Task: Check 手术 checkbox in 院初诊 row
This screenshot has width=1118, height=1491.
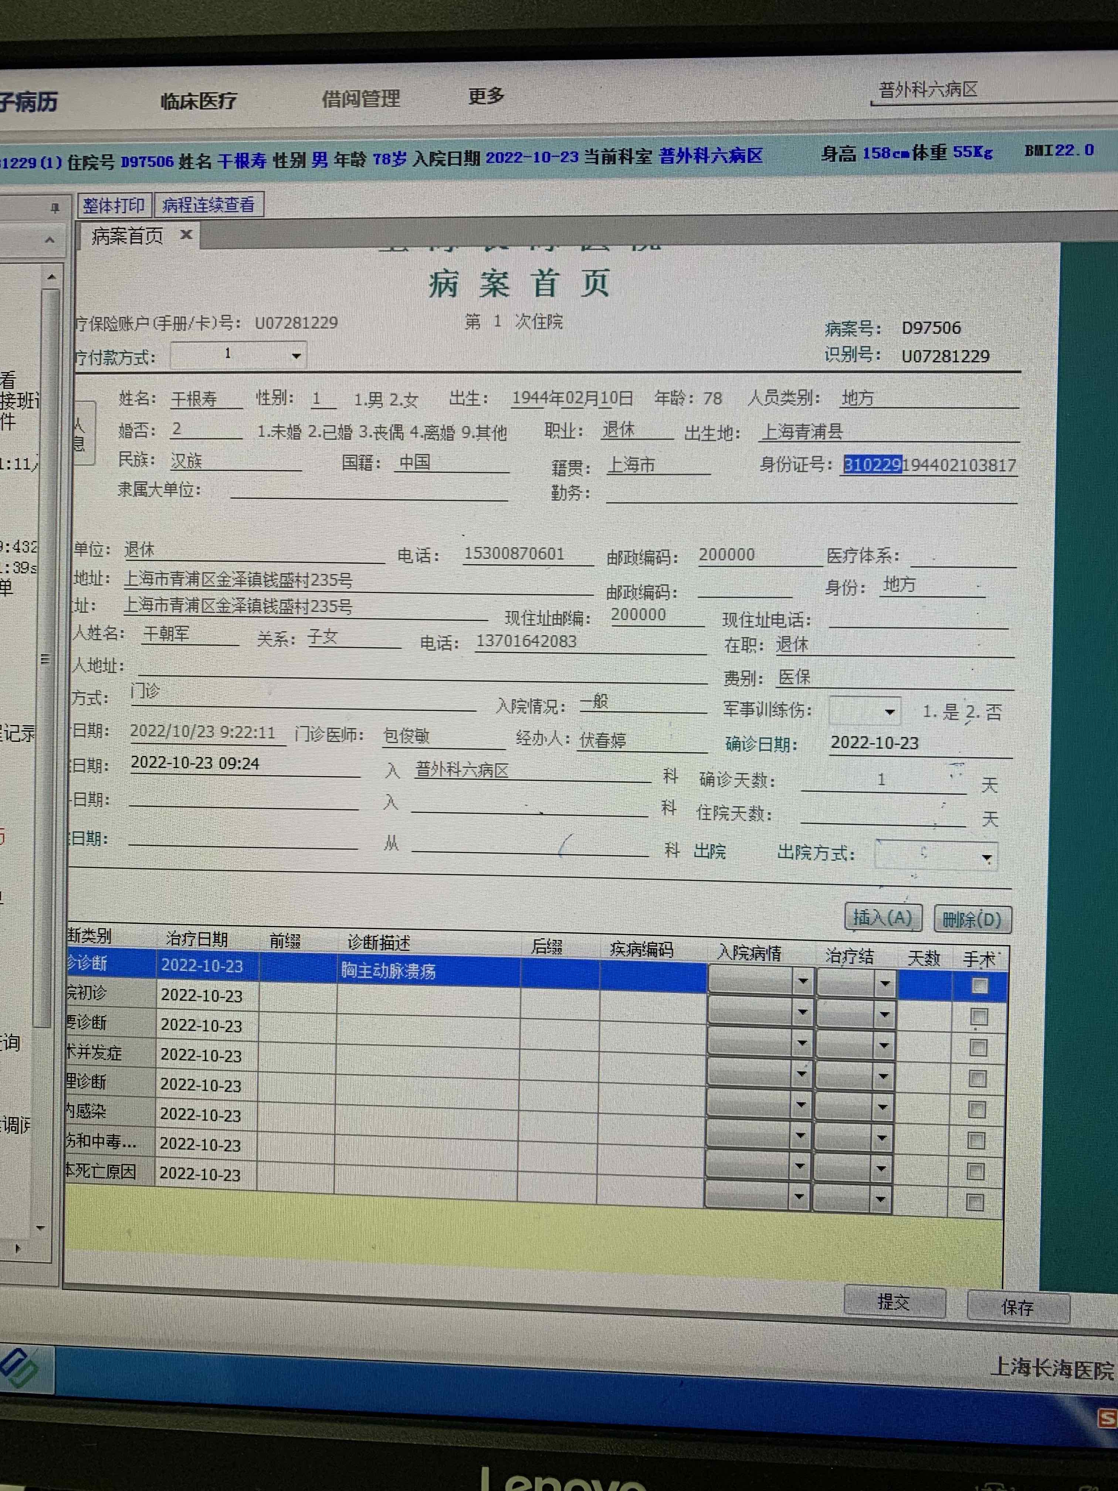Action: click(x=979, y=1017)
